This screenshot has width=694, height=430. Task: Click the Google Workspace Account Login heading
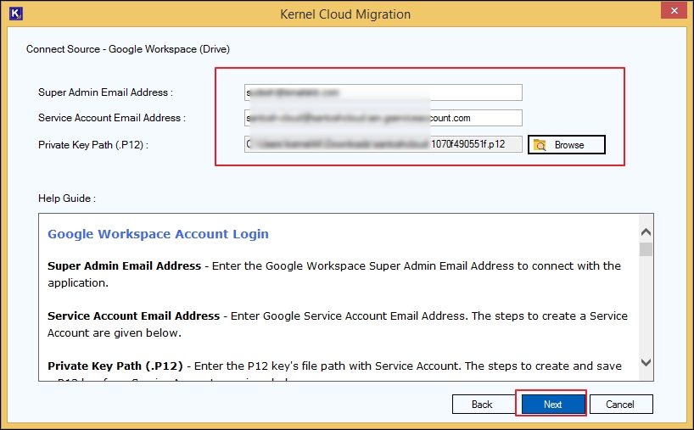pyautogui.click(x=158, y=234)
